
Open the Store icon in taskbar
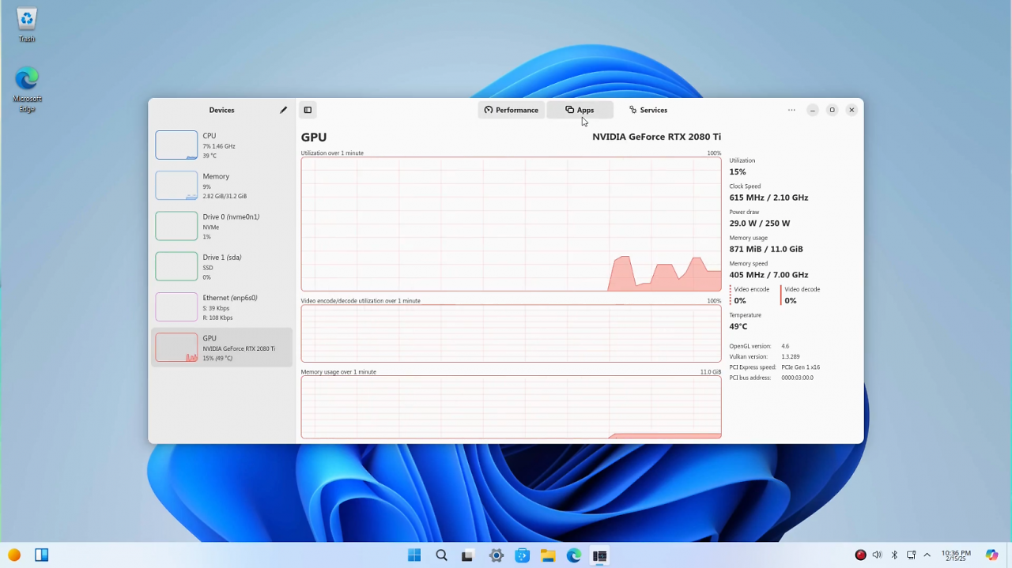pos(522,555)
